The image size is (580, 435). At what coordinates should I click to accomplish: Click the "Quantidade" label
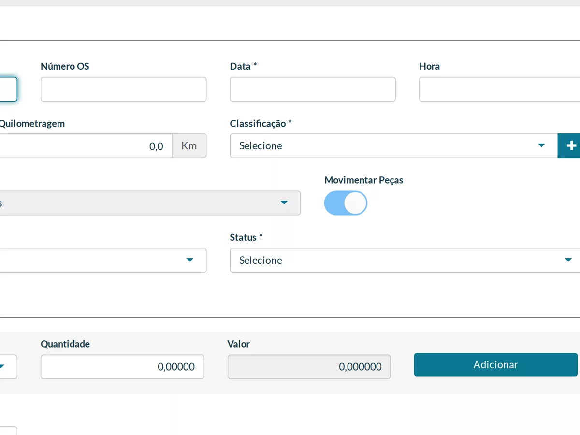pyautogui.click(x=65, y=344)
